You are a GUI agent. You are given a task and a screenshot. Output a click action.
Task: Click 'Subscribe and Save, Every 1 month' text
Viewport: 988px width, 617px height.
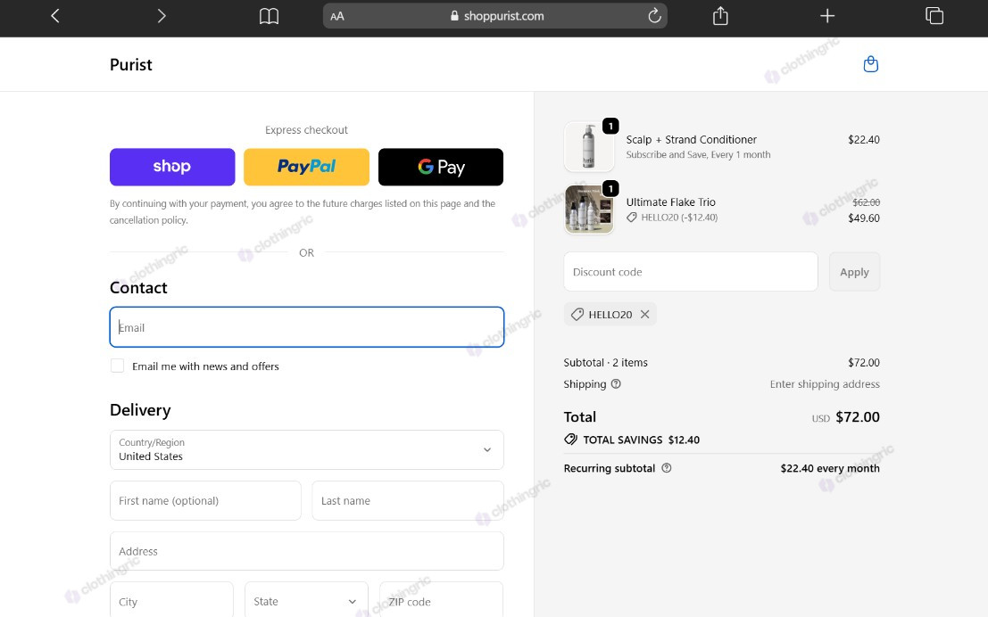point(698,155)
